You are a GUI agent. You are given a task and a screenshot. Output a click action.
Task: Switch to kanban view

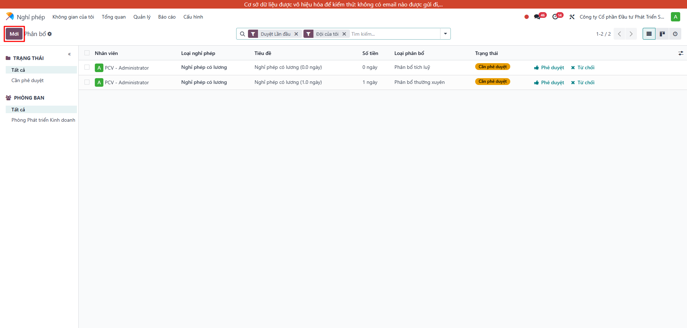coord(662,34)
